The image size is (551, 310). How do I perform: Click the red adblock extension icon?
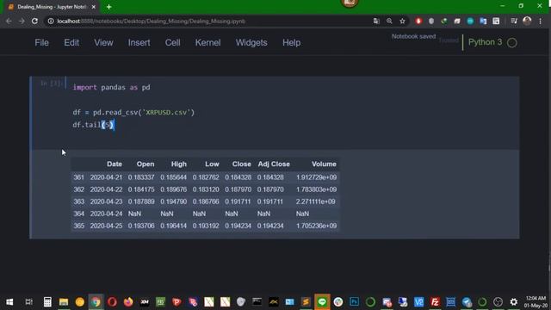click(418, 21)
